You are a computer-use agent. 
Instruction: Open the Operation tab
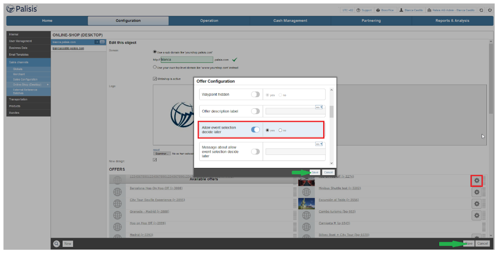pos(209,20)
